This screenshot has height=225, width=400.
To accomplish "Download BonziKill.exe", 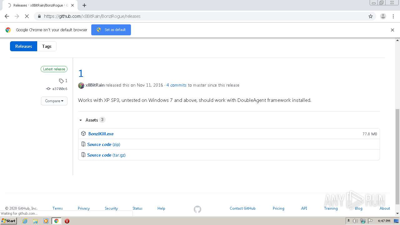I will (101, 134).
